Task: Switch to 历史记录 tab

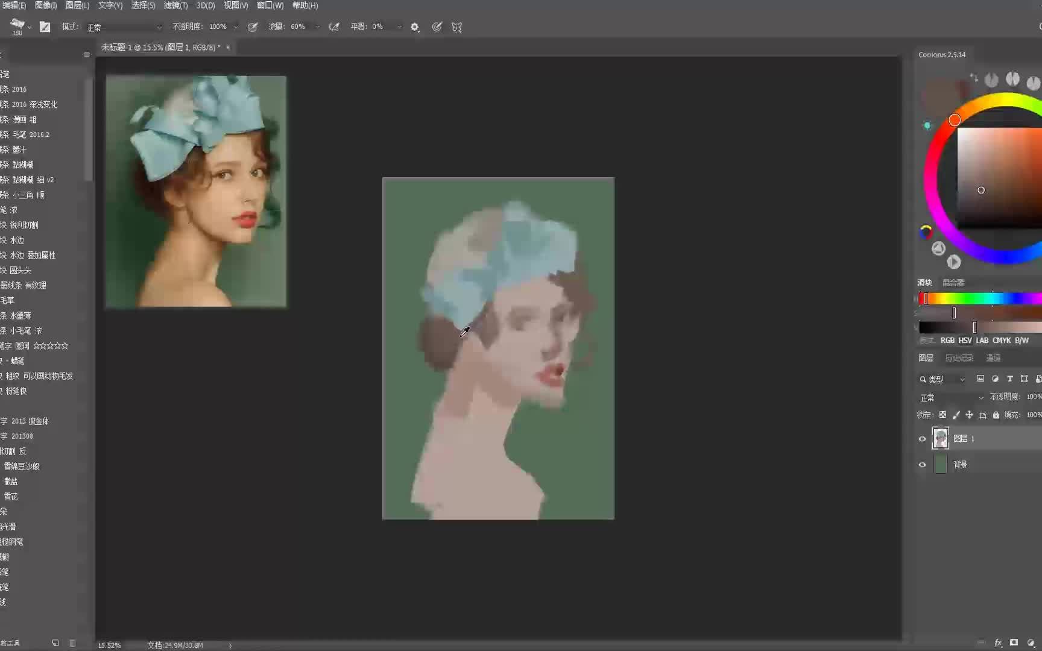Action: tap(959, 358)
